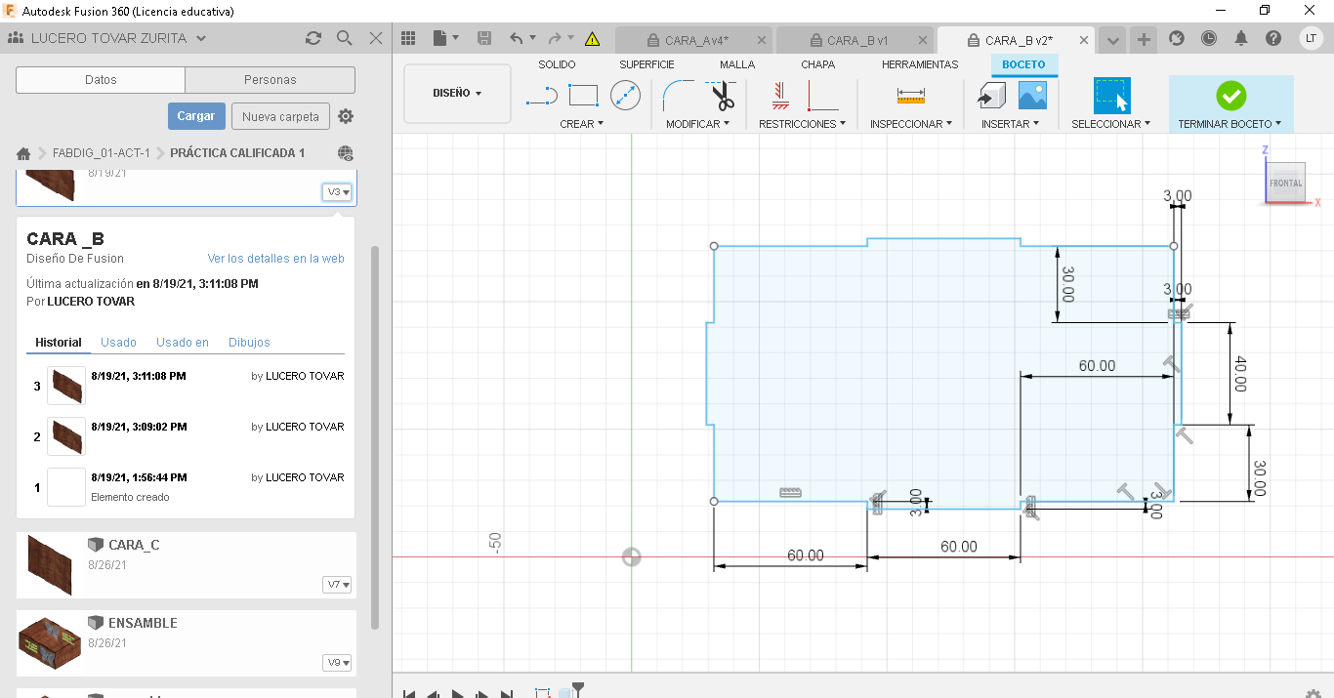Viewport: 1334px width, 698px height.
Task: Click the green Finish Sketch checkmark
Action: 1230,96
